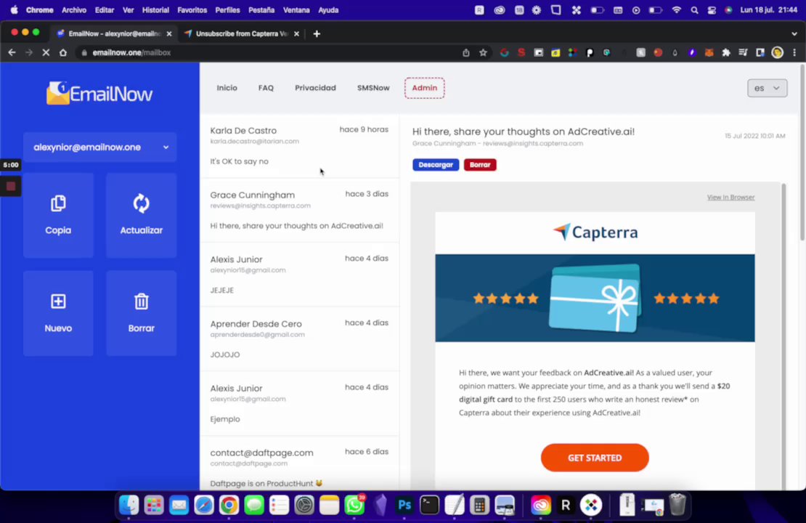806x523 pixels.
Task: Click the browser home icon
Action: click(x=62, y=52)
